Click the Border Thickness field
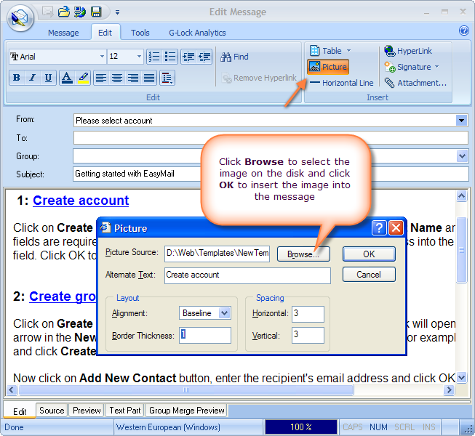Screen dimensions: 475x436 pos(205,335)
